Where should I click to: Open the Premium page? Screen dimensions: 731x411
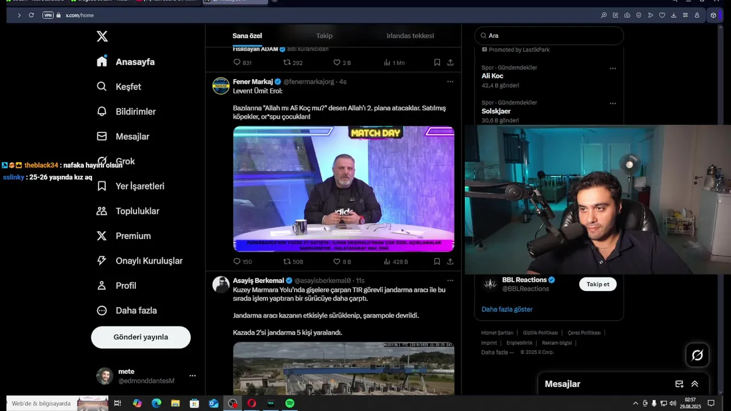(123, 236)
